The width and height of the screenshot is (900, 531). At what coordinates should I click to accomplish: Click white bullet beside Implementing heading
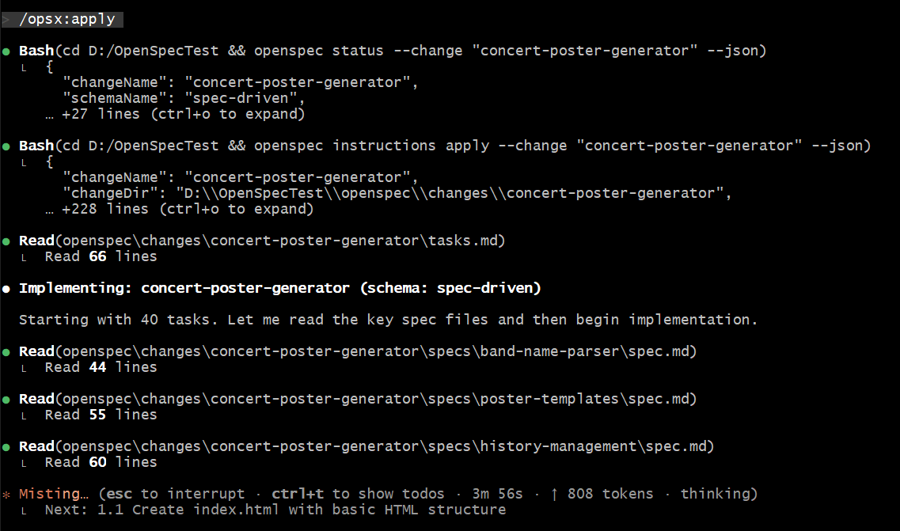(6, 289)
